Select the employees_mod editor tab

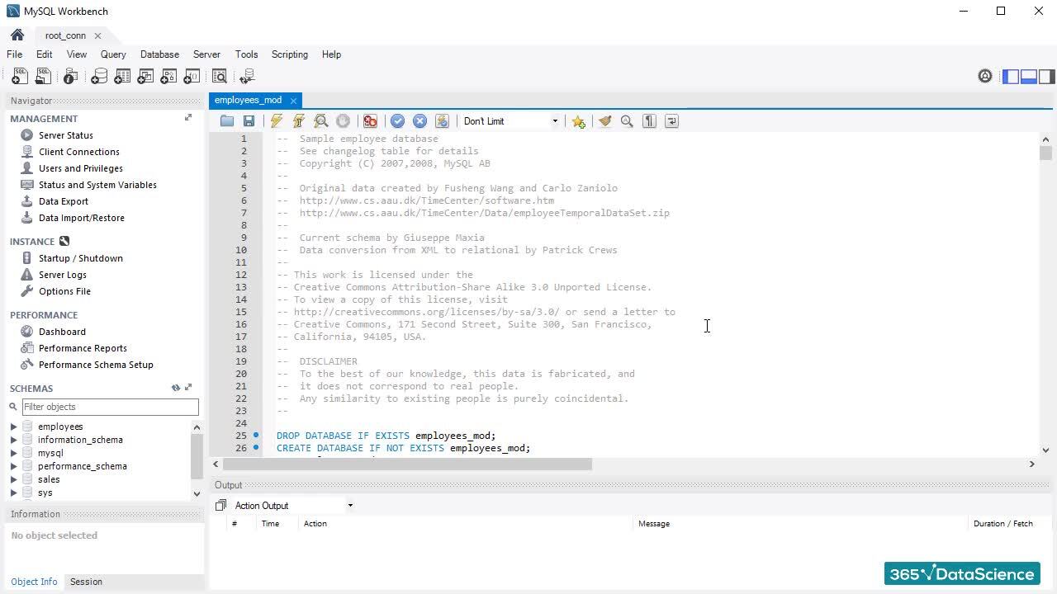pos(248,100)
